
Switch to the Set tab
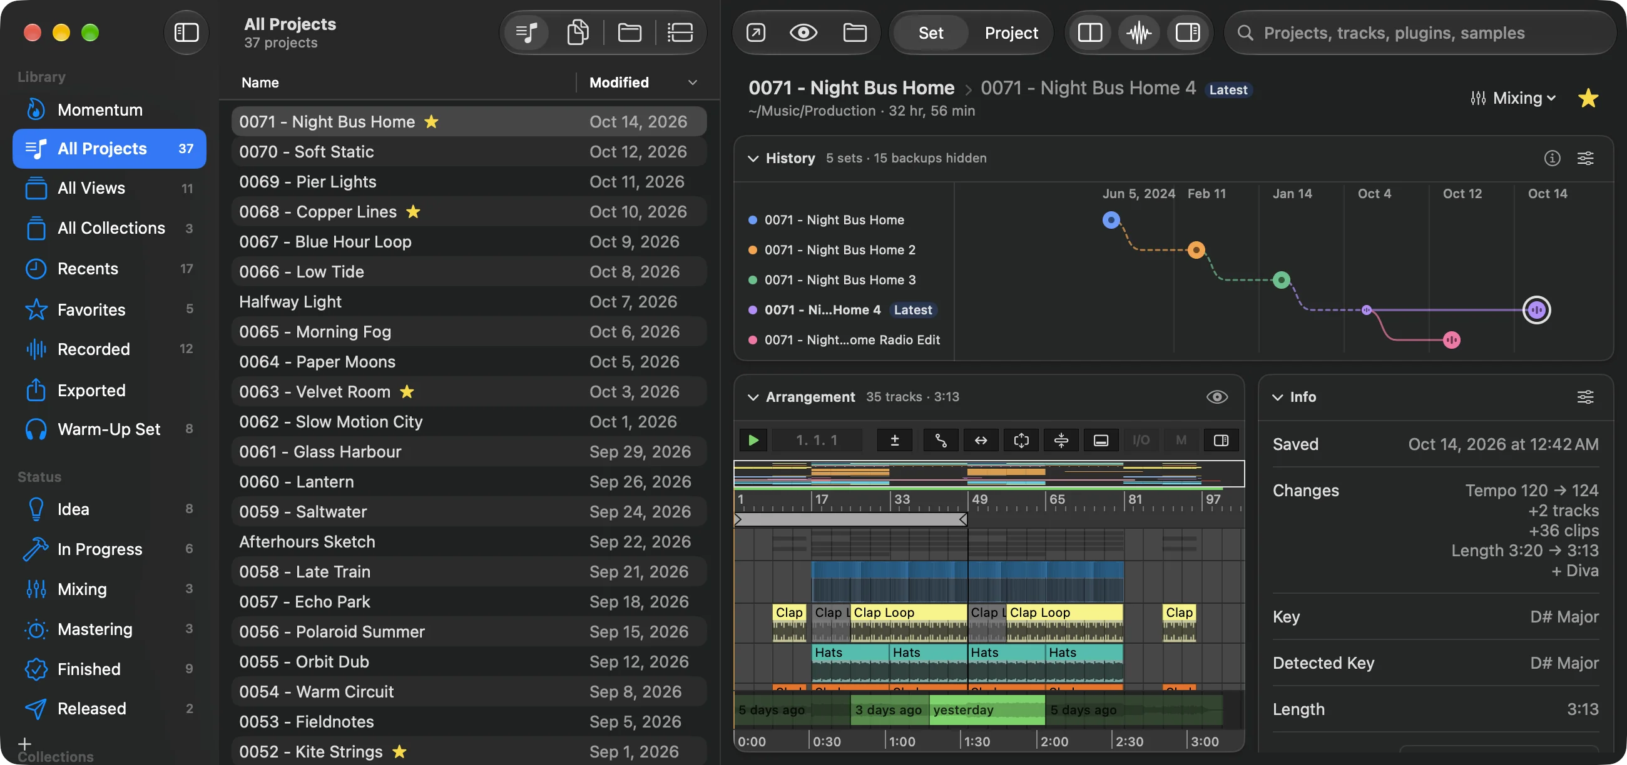(931, 32)
